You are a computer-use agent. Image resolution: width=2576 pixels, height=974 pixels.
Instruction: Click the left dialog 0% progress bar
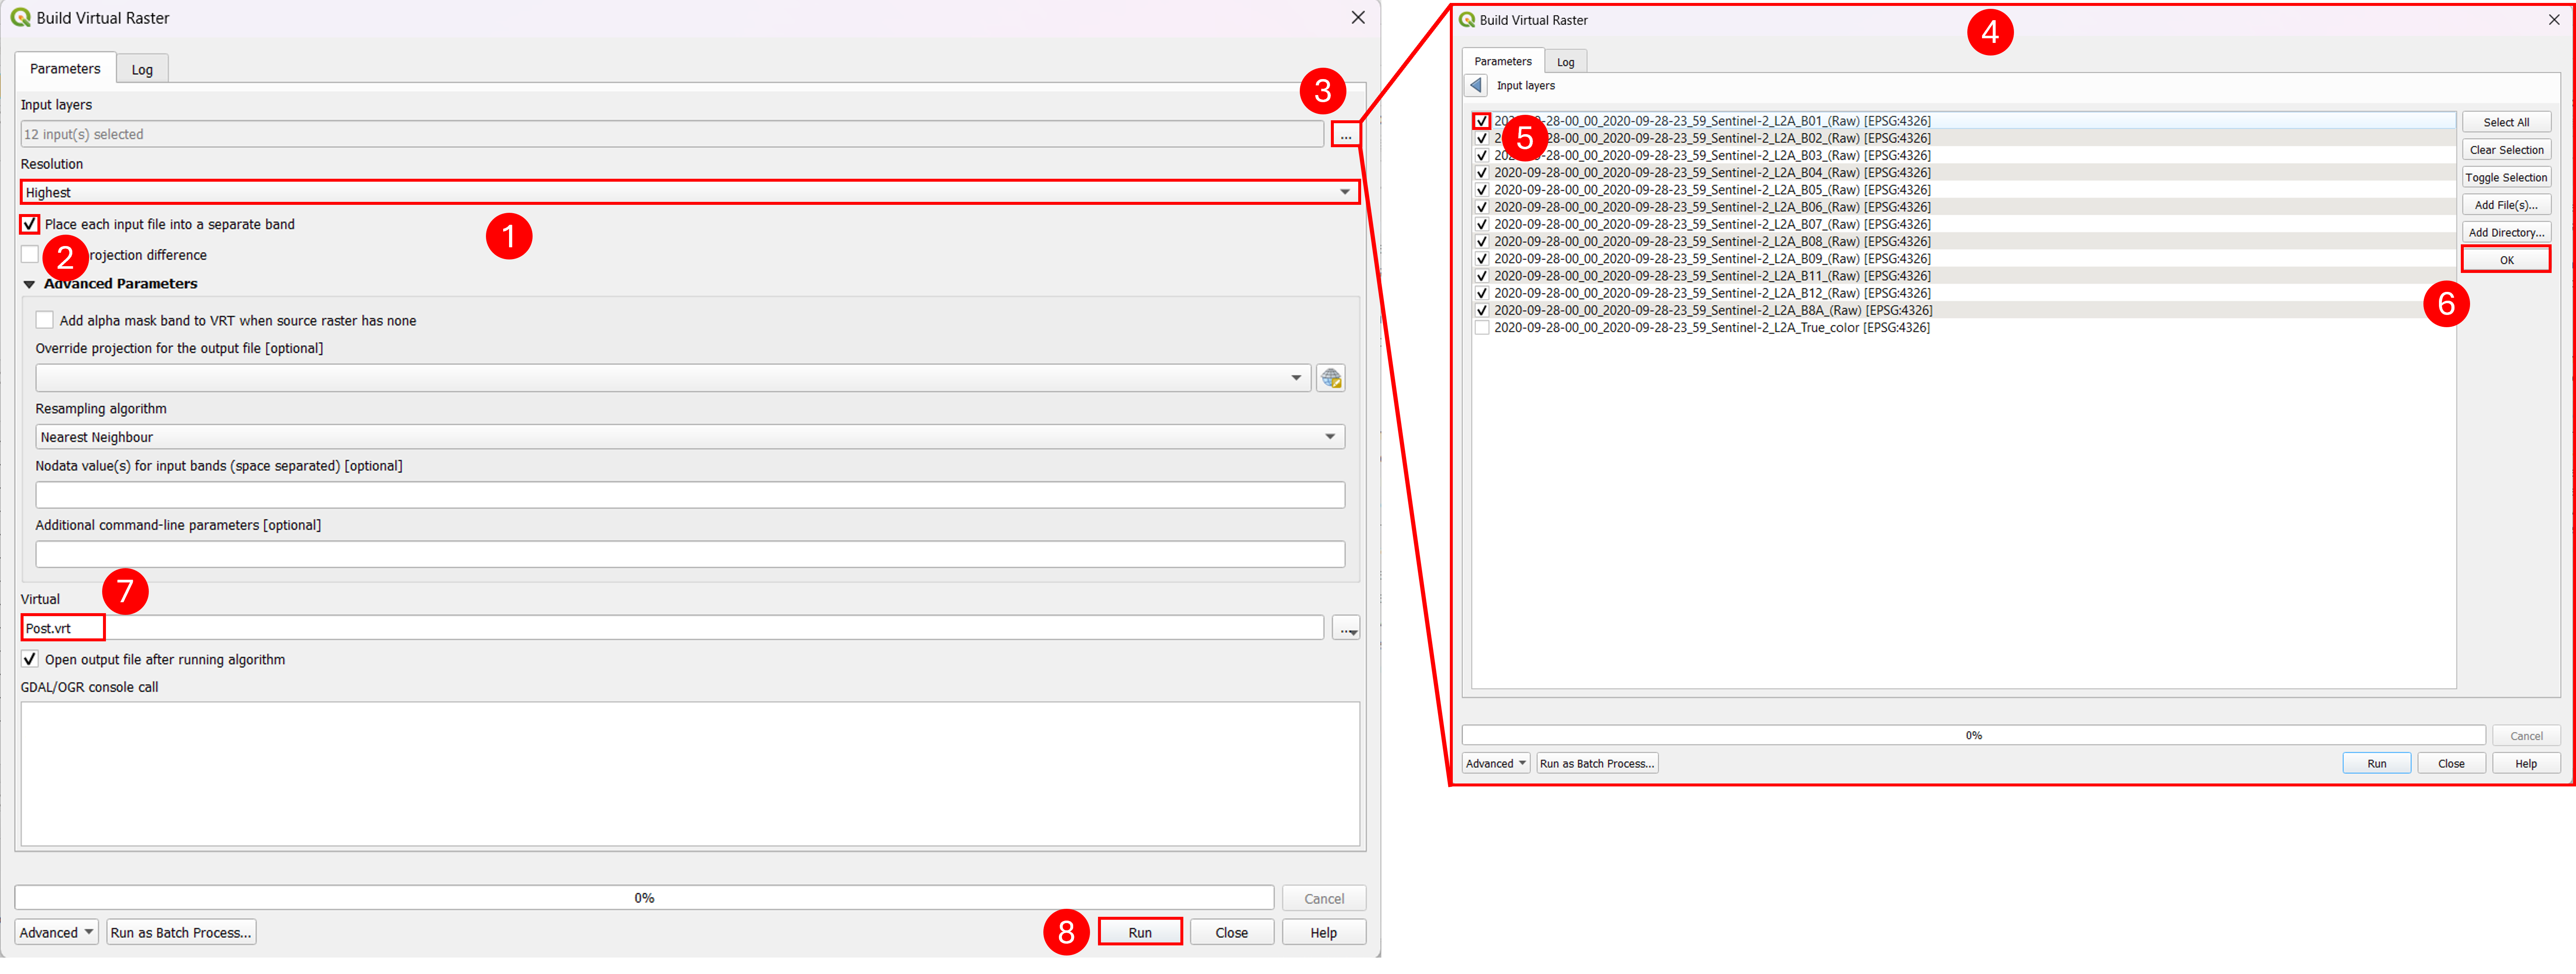644,898
